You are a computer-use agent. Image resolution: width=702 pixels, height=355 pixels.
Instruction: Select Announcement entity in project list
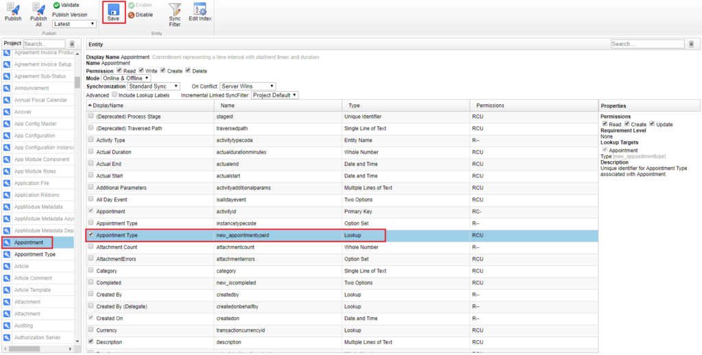coord(32,88)
